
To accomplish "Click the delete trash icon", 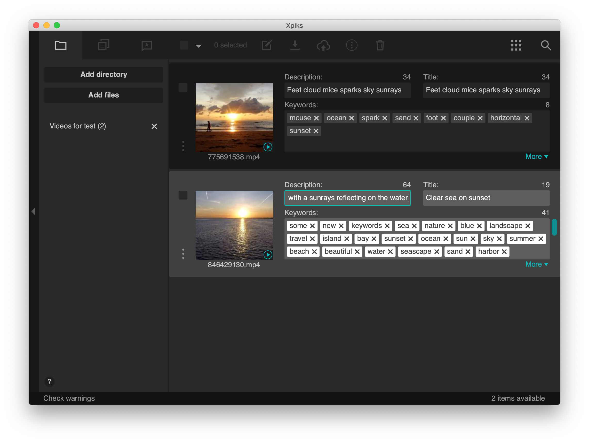I will coord(380,45).
